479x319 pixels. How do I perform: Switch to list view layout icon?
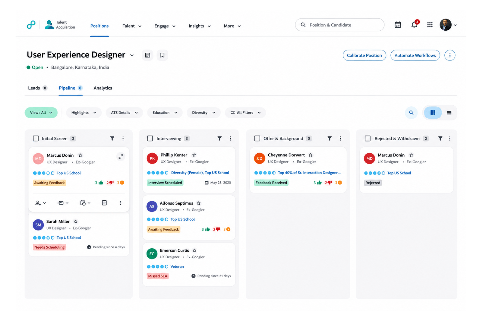[449, 113]
